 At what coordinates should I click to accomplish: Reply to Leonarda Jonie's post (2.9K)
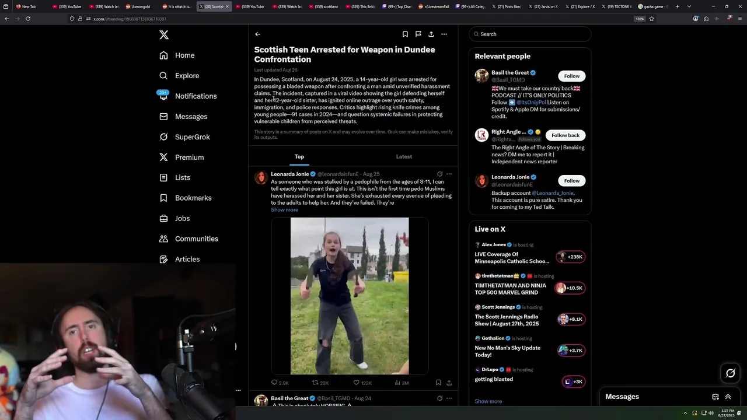click(280, 383)
